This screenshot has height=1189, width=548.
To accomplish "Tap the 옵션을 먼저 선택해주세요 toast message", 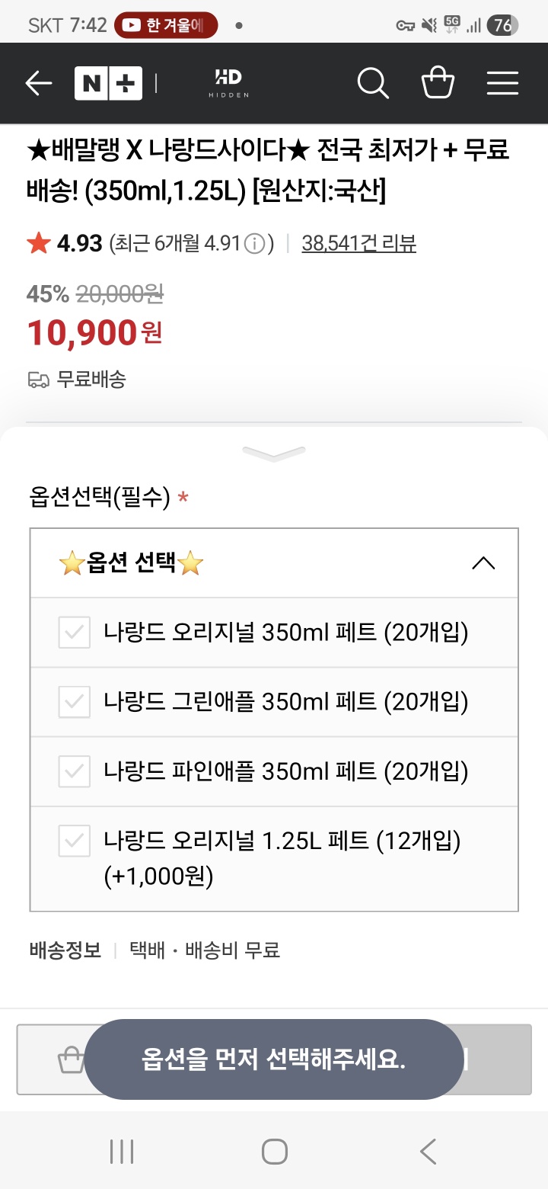I will [274, 1059].
